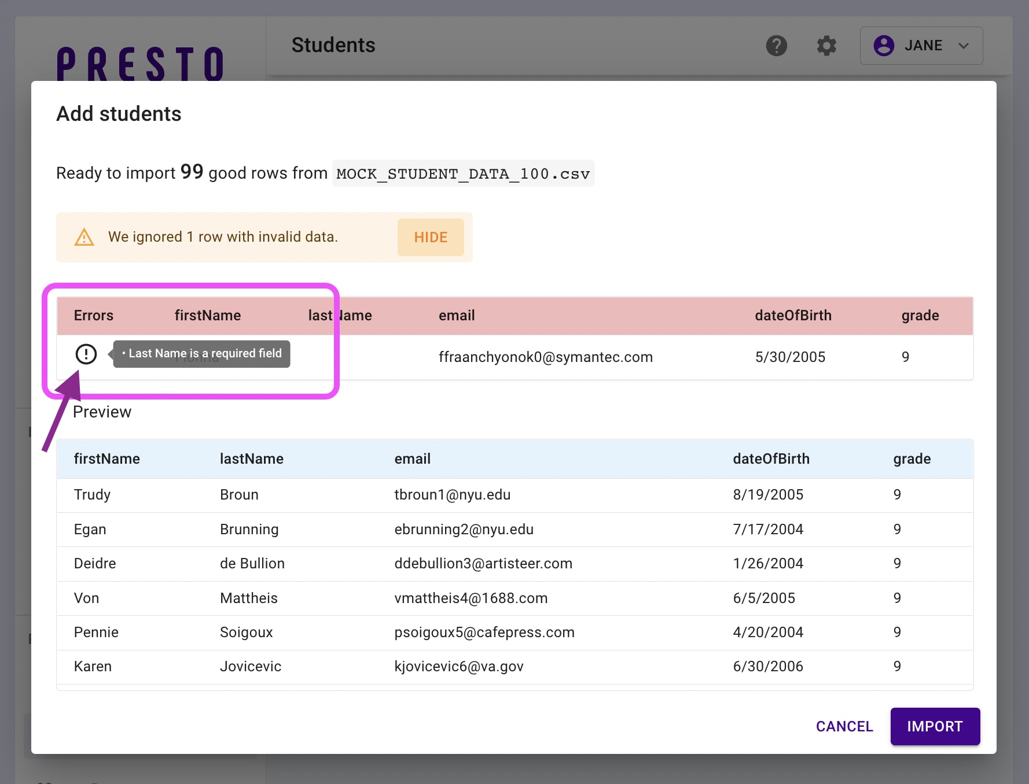Click the IMPORT button
Image resolution: width=1029 pixels, height=784 pixels.
pyautogui.click(x=935, y=726)
